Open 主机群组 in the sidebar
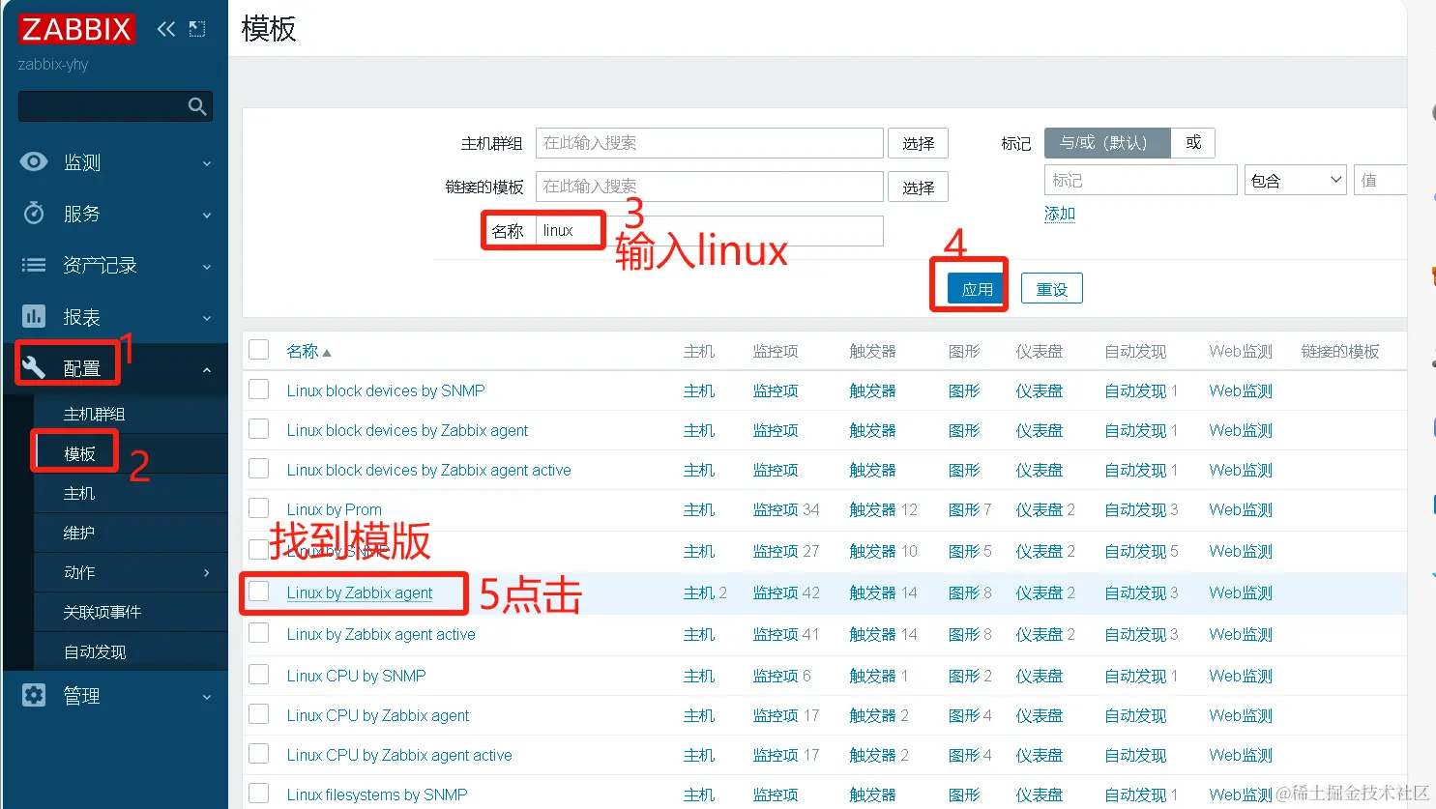This screenshot has height=809, width=1436. point(94,414)
